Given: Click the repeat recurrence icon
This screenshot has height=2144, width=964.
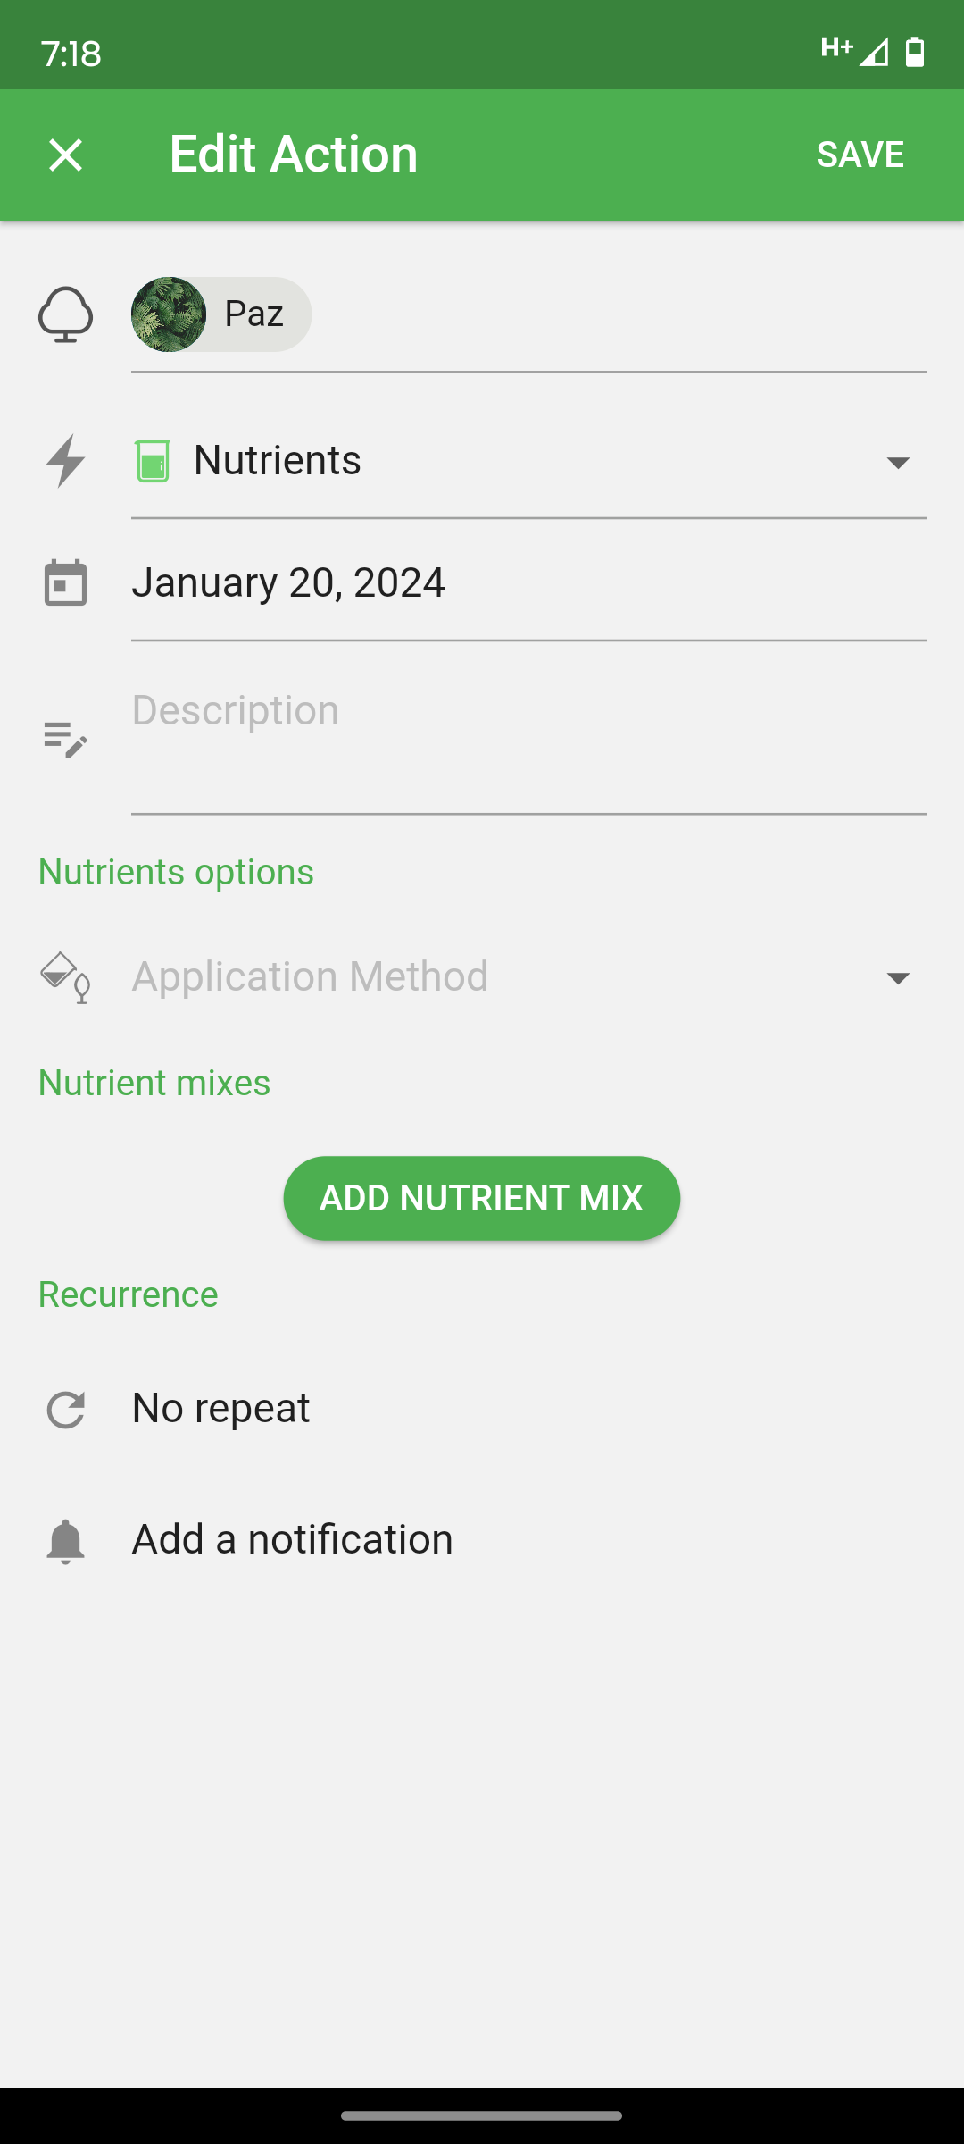Looking at the screenshot, I should pyautogui.click(x=65, y=1410).
